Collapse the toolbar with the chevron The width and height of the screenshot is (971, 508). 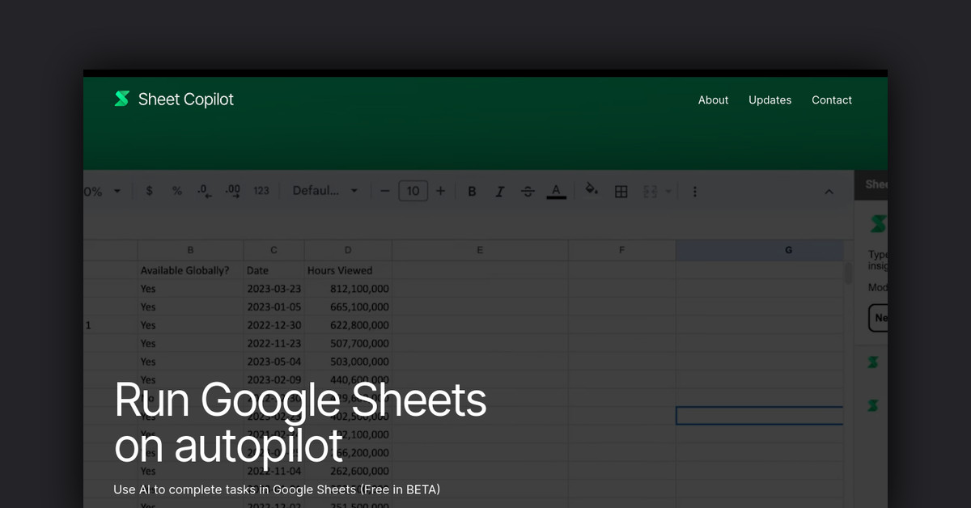click(829, 192)
